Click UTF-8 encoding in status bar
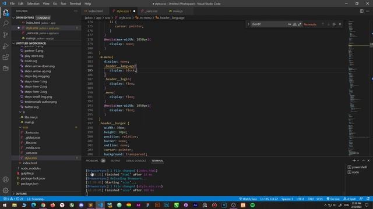Screen dimensions: 373x209 [300, 199]
